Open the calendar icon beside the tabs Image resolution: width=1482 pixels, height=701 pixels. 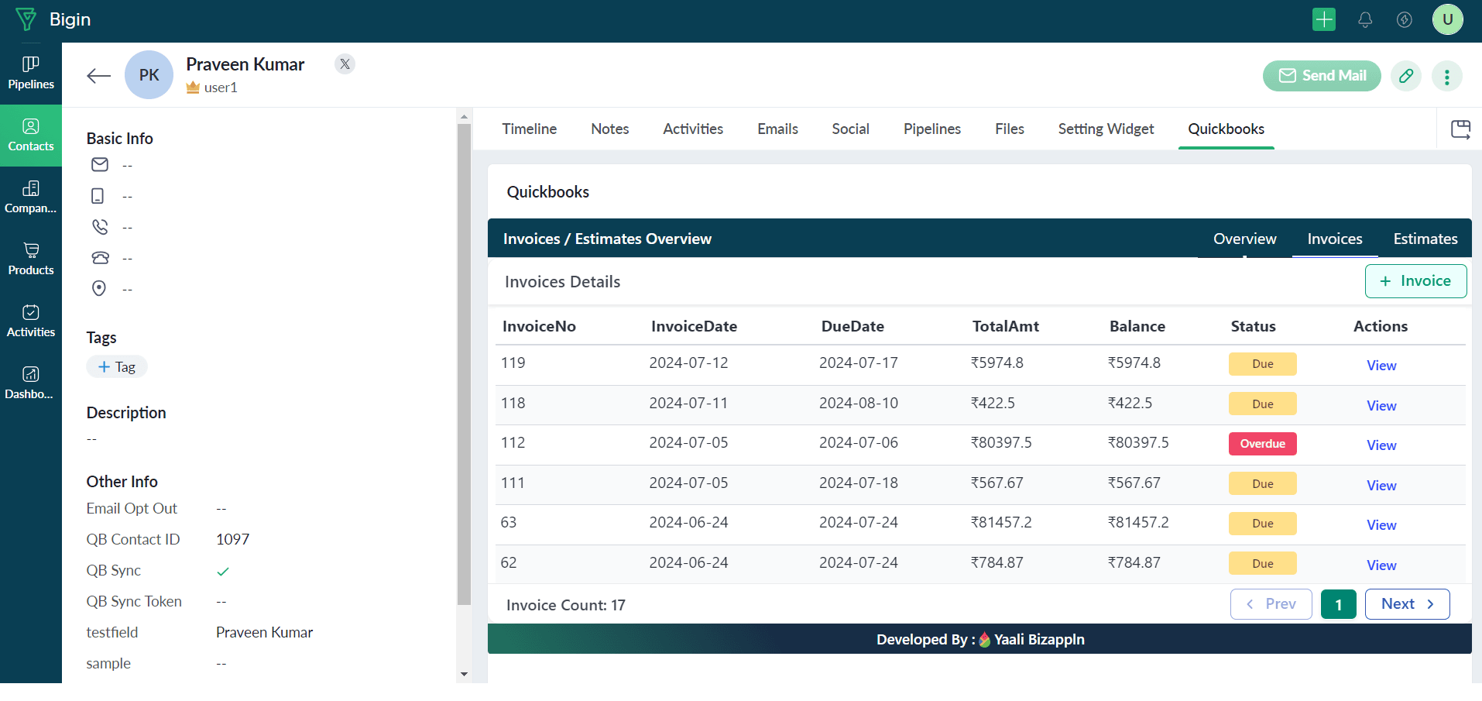pos(1460,129)
